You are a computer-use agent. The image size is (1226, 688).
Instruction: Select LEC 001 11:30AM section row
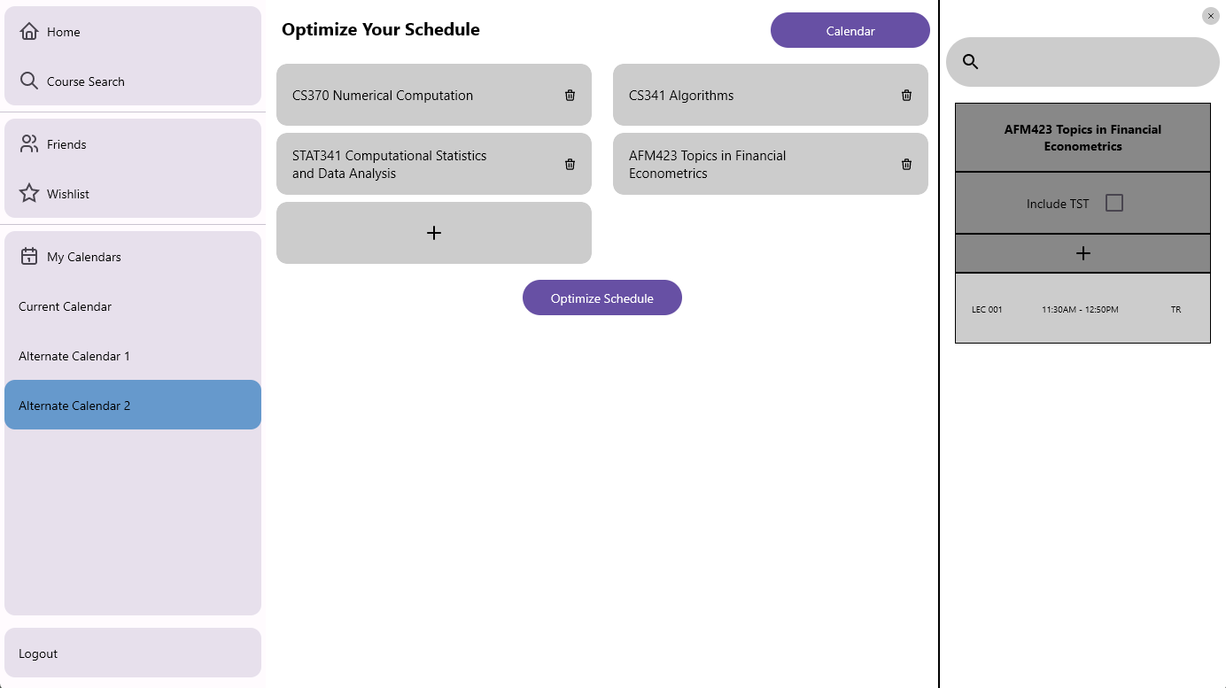pyautogui.click(x=1082, y=308)
